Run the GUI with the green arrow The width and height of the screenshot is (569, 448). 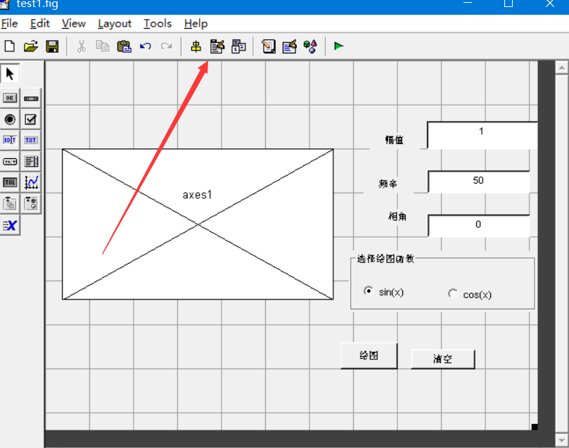[338, 46]
